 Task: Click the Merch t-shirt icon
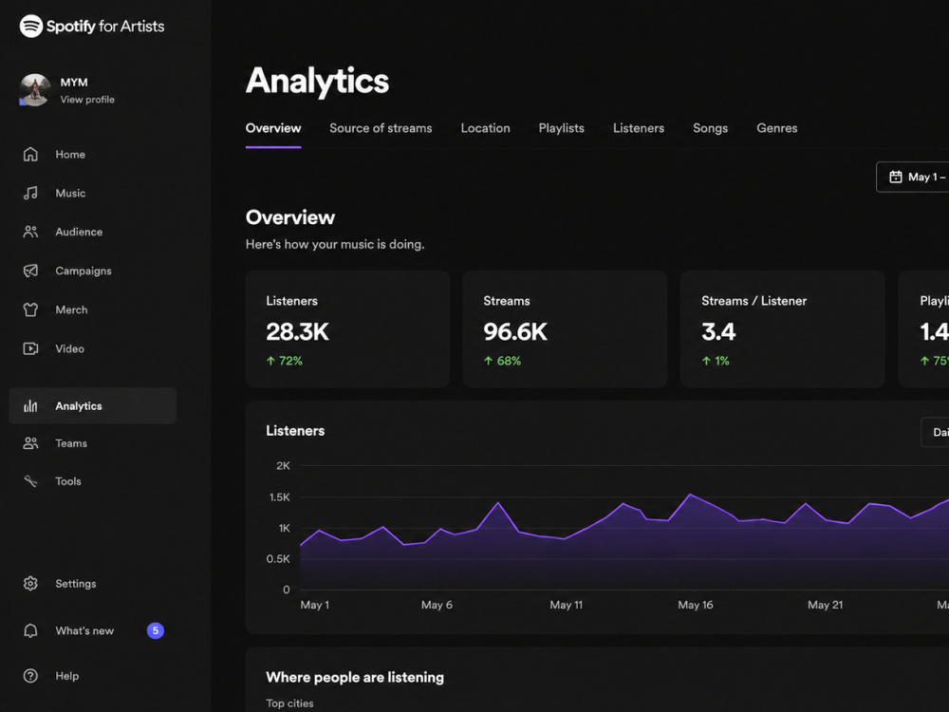pyautogui.click(x=30, y=310)
